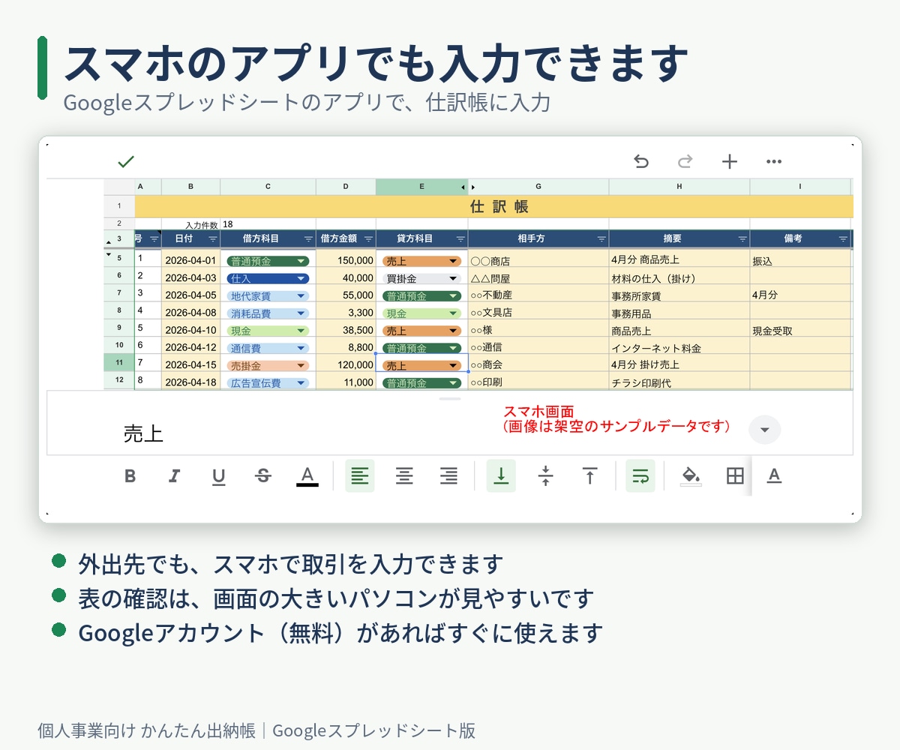Screen dimensions: 900x750
Task: Select cell チラシ印刷代
Action: point(679,382)
